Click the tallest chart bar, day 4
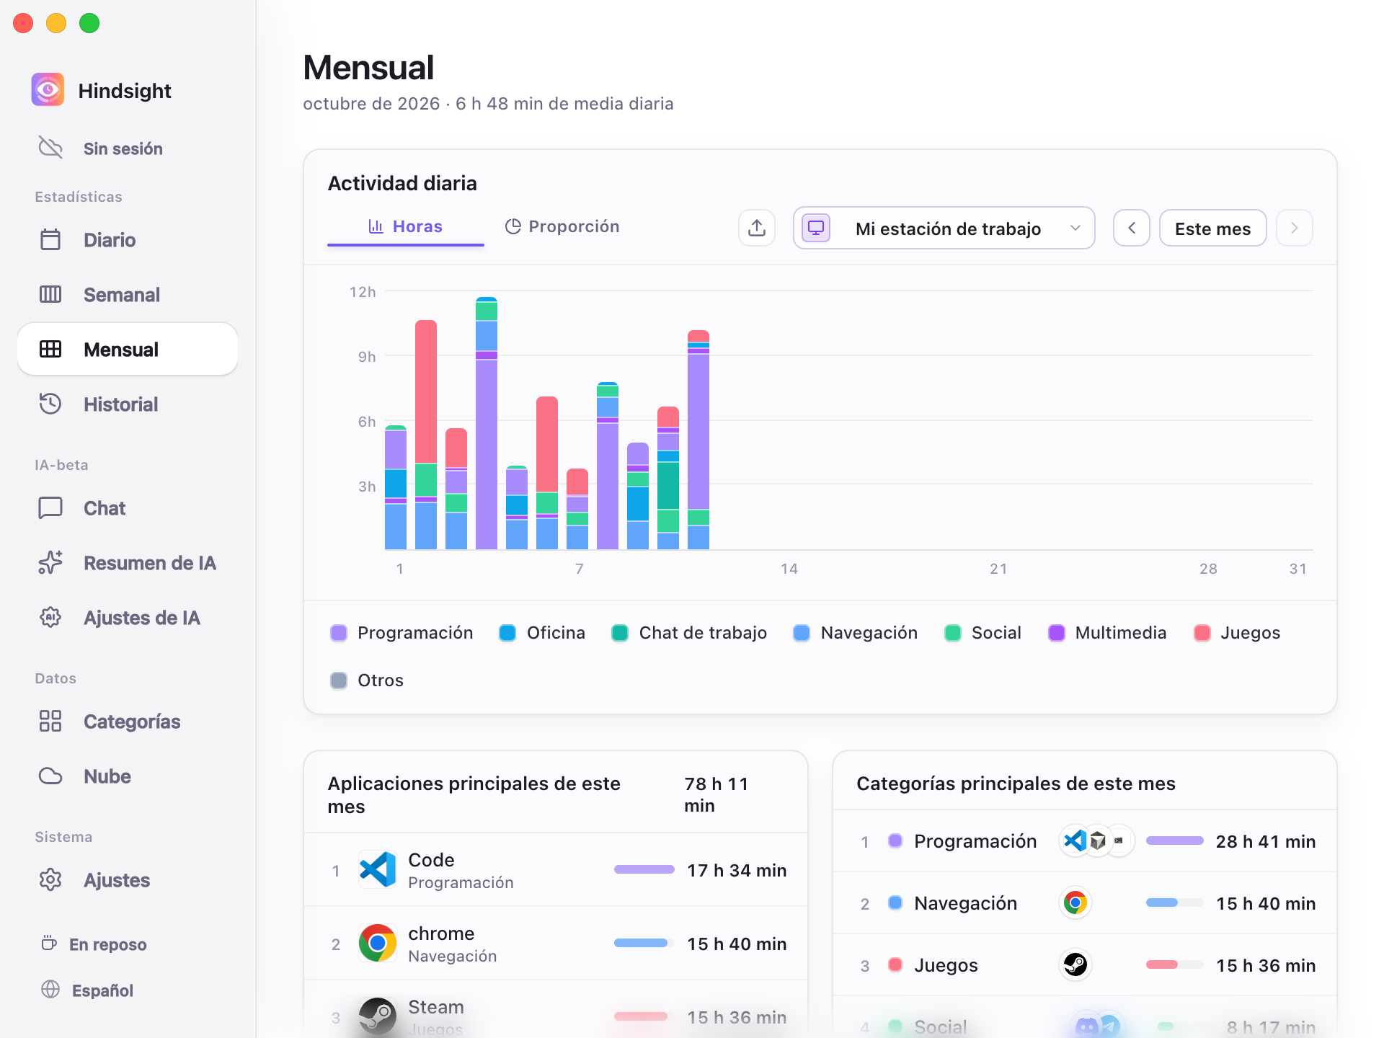Viewport: 1384px width, 1038px height. point(487,423)
